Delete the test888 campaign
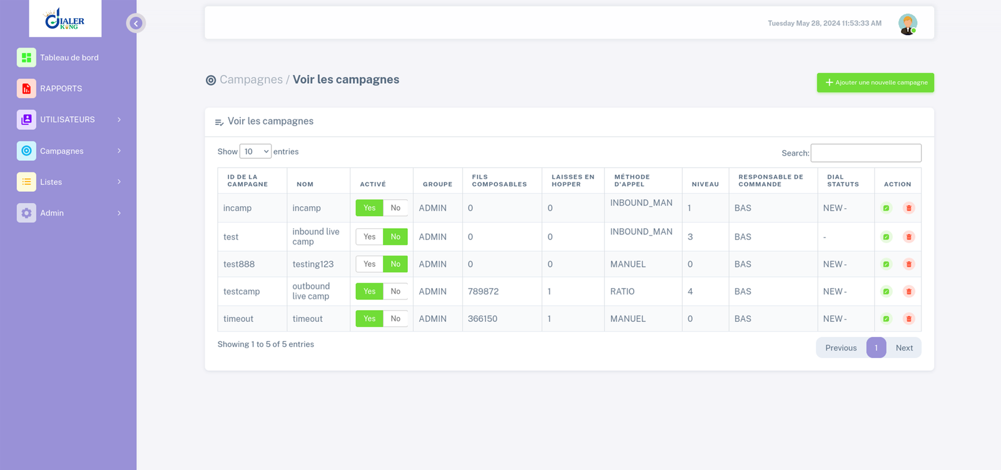 click(909, 264)
